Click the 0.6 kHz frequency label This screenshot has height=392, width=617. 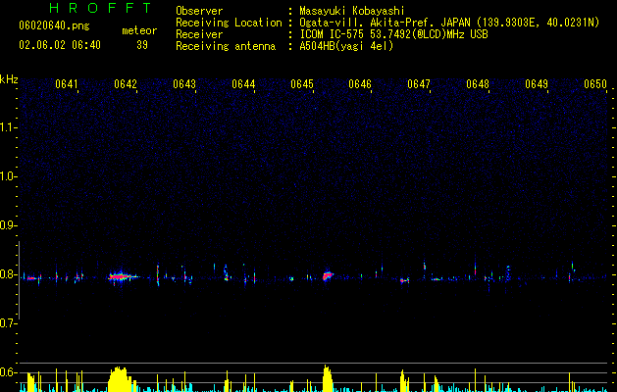(x=8, y=372)
